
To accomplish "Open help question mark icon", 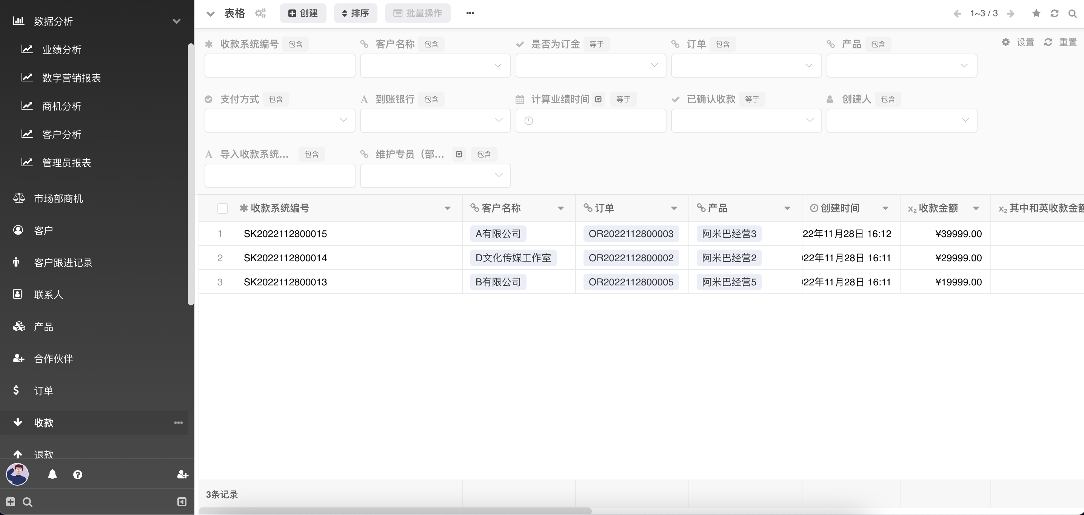I will pyautogui.click(x=77, y=475).
